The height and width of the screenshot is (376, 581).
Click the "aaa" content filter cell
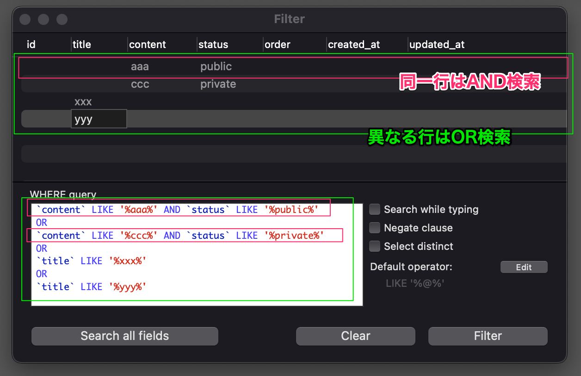coord(140,67)
